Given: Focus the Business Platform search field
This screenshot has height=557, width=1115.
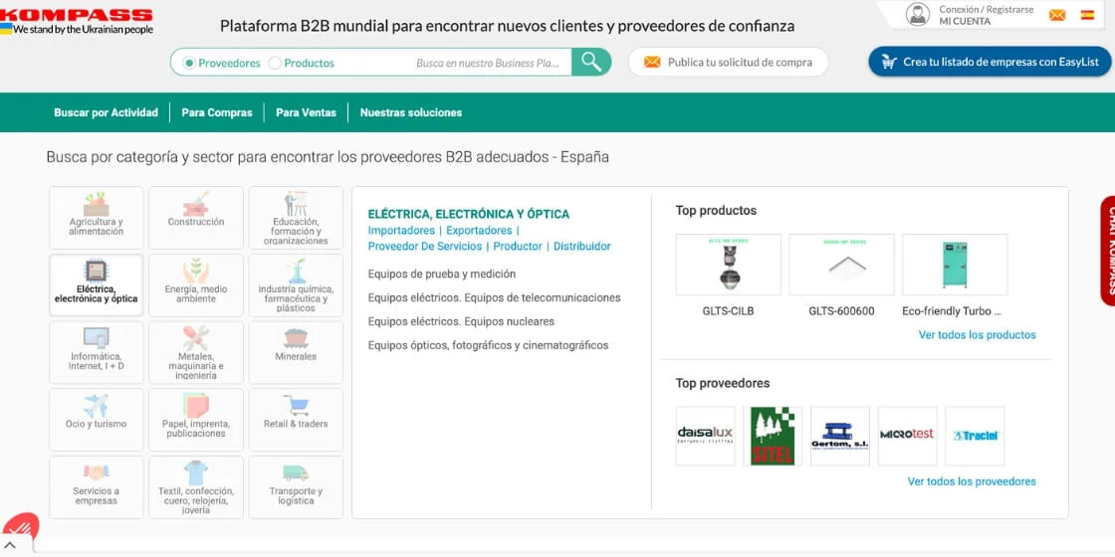Looking at the screenshot, I should pyautogui.click(x=487, y=63).
